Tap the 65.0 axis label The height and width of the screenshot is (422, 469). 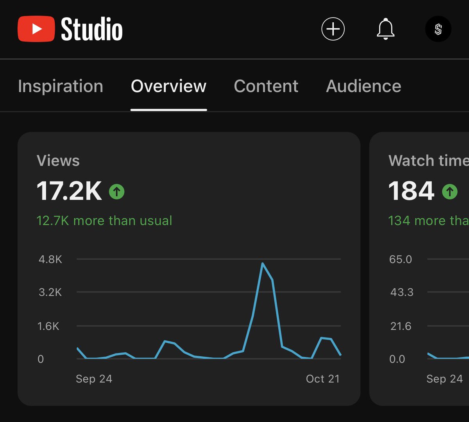[x=401, y=259]
